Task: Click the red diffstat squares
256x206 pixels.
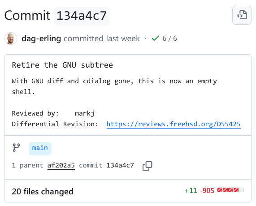Action: [228, 190]
